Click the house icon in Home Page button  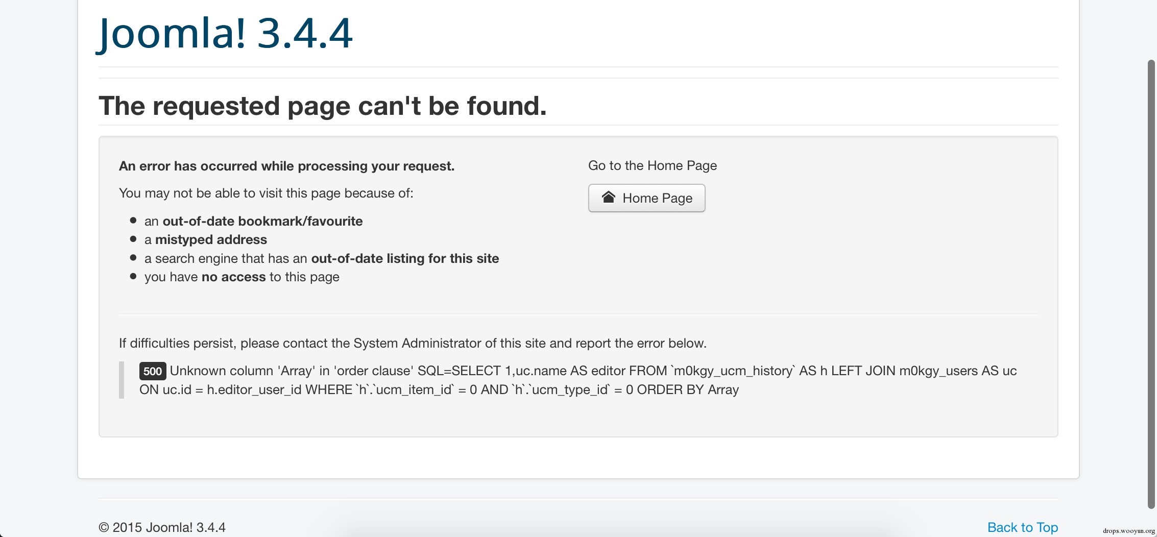608,197
